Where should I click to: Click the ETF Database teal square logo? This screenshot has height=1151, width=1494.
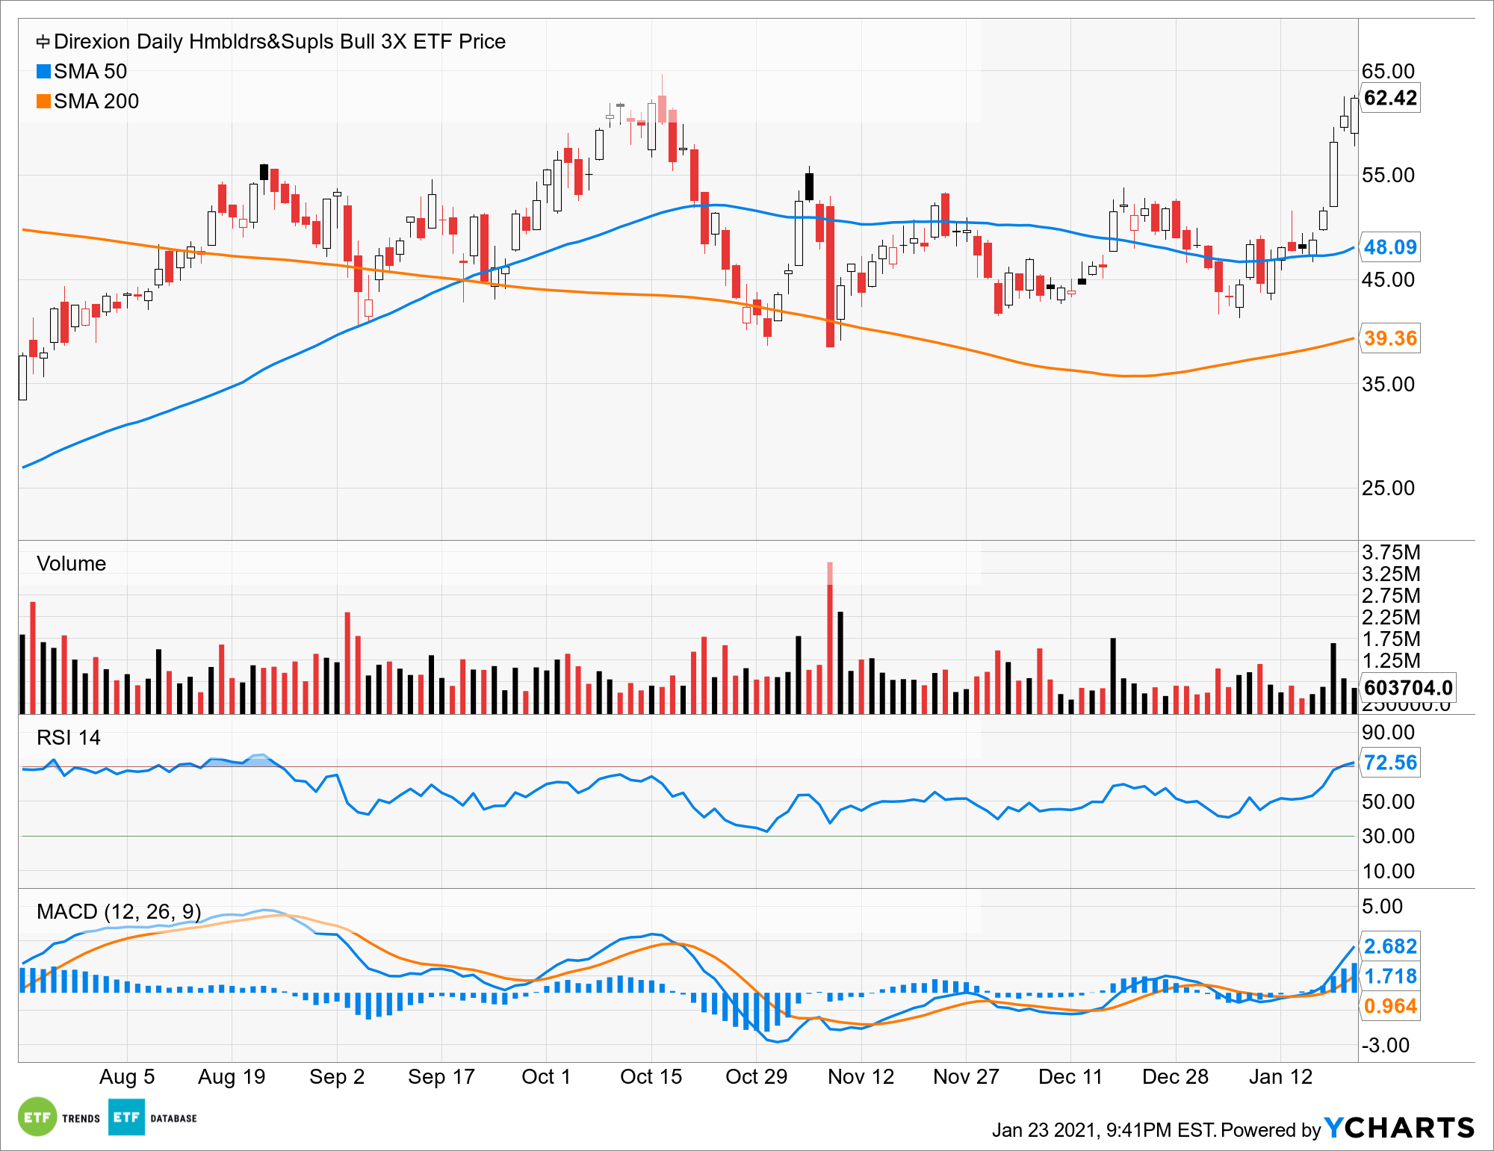coord(126,1117)
